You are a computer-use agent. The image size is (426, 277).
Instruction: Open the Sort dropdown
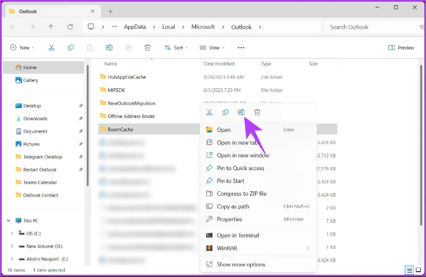tap(176, 48)
